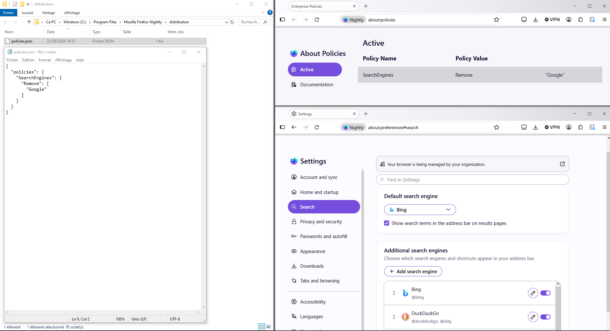Viewport: 610px width, 331px height.
Task: Expand the breadcrumb chevron after Ce PC
Action: point(60,22)
